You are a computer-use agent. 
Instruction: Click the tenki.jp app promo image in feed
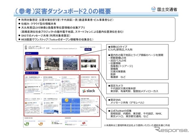pos(51,112)
